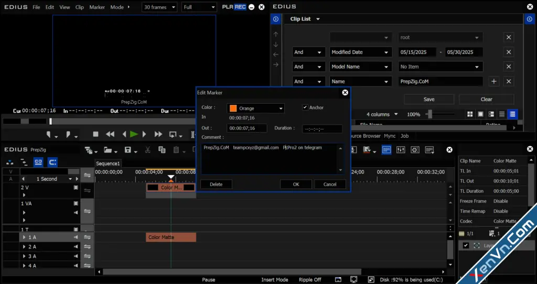Open the 4 columns dropdown
This screenshot has width=537, height=284.
coord(382,114)
